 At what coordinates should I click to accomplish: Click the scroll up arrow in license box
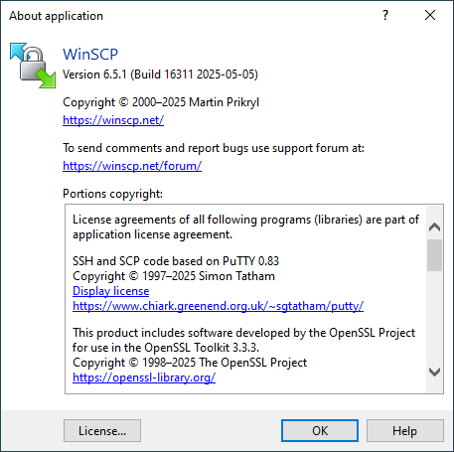pyautogui.click(x=434, y=227)
